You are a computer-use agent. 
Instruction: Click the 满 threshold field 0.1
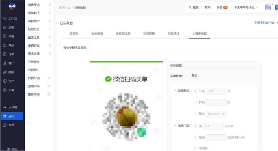213,126
